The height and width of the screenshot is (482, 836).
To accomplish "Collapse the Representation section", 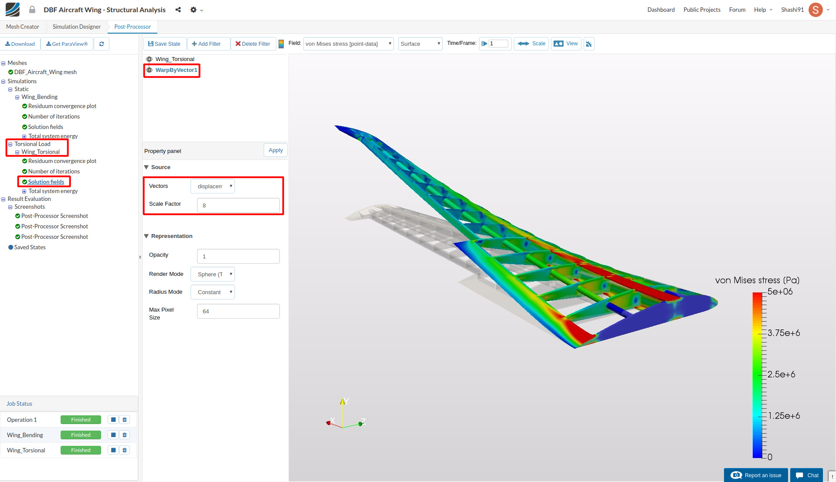I will click(146, 236).
